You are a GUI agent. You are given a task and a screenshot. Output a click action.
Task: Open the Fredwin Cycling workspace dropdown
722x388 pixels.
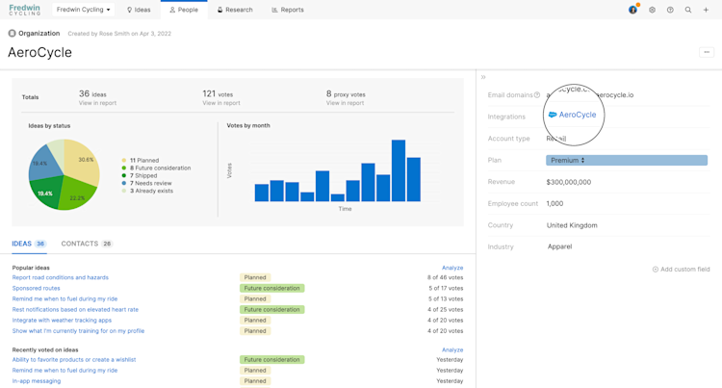[83, 10]
